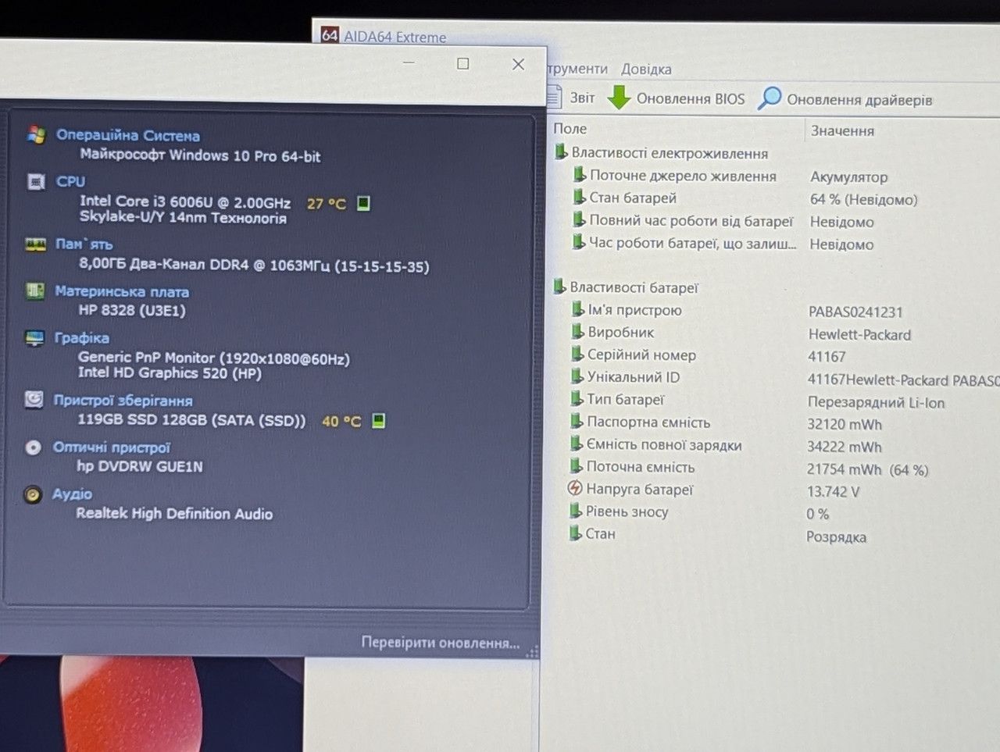Click Оновлення BIOS toolbar button
The height and width of the screenshot is (752, 1000).
pyautogui.click(x=677, y=98)
